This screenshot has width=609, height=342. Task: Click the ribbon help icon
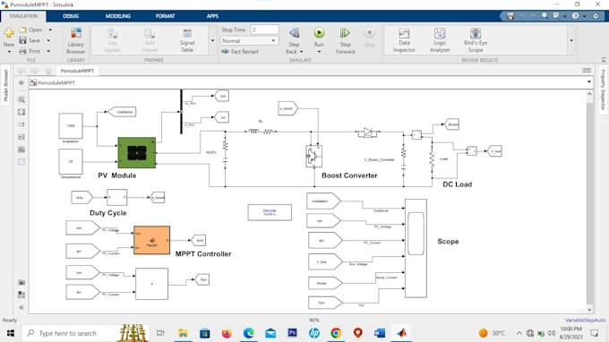[575, 16]
